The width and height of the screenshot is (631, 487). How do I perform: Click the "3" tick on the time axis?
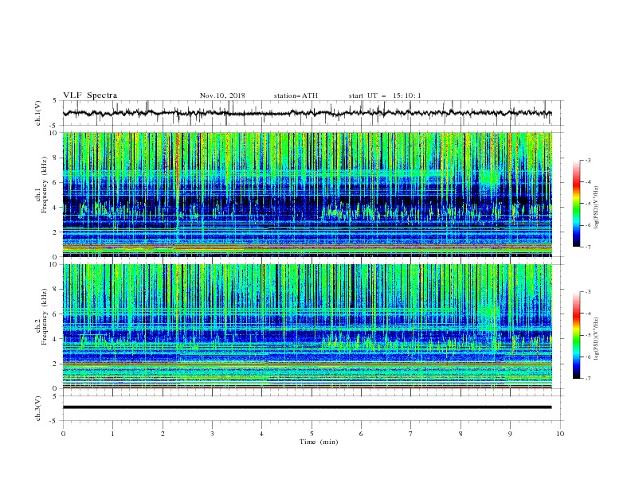pos(212,434)
